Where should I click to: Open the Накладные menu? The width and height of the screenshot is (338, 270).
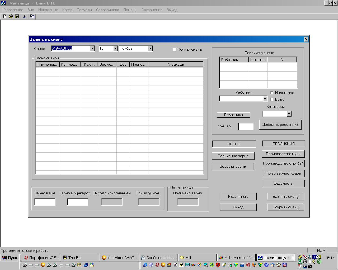[x=48, y=10]
